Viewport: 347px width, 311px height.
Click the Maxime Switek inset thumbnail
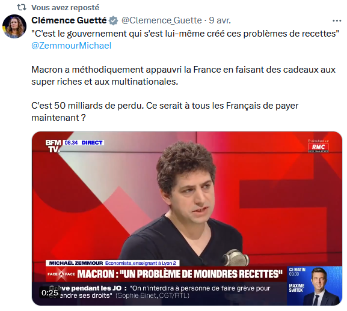315,286
